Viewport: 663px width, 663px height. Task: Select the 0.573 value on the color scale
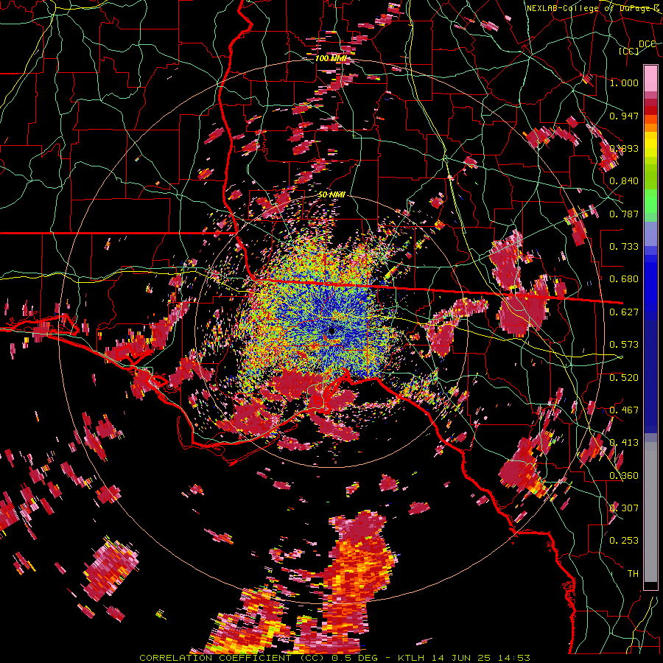coord(624,345)
